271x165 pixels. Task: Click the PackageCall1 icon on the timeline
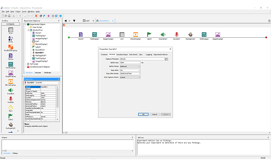point(190,34)
